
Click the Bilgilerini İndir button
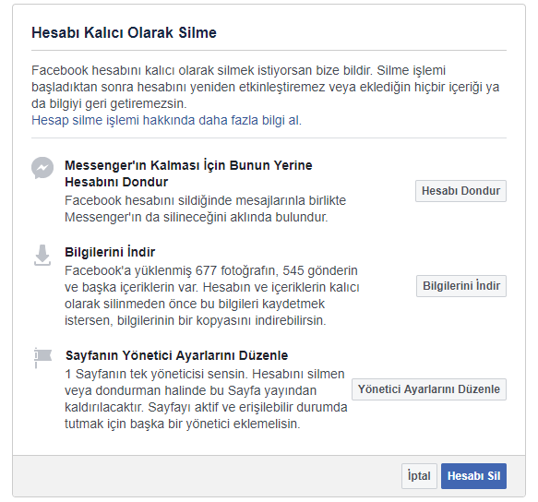(x=461, y=286)
